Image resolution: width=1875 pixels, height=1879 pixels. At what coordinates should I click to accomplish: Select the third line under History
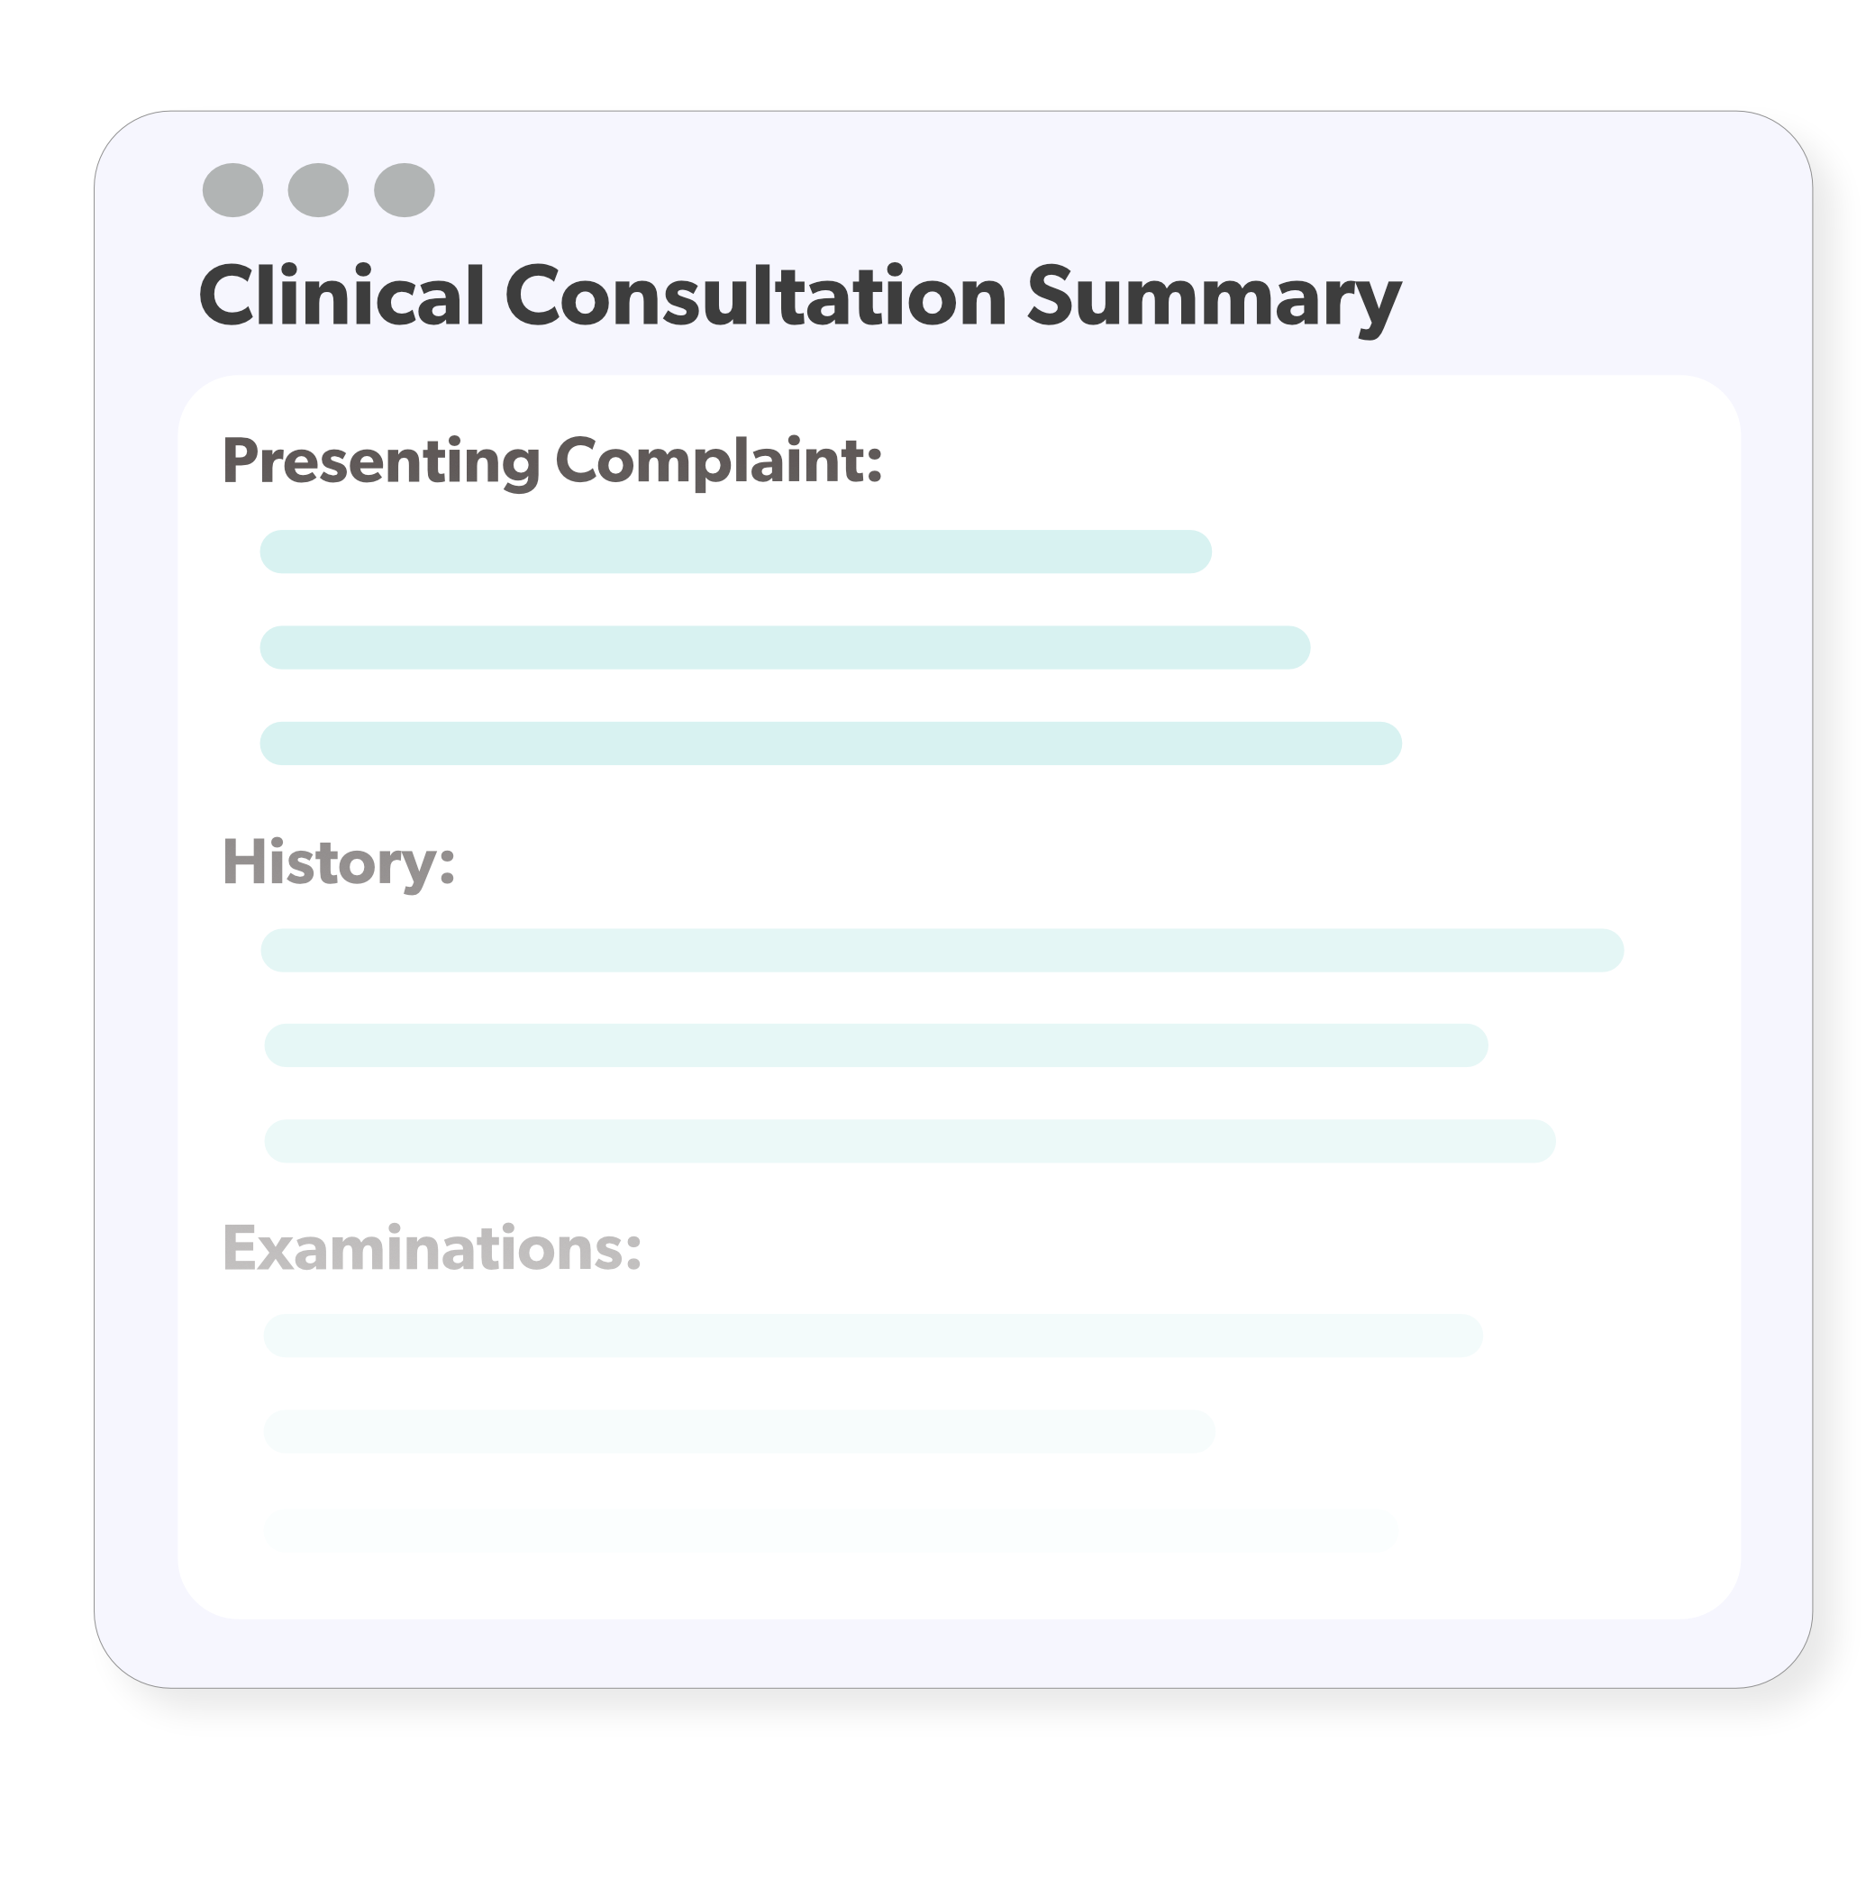909,1141
